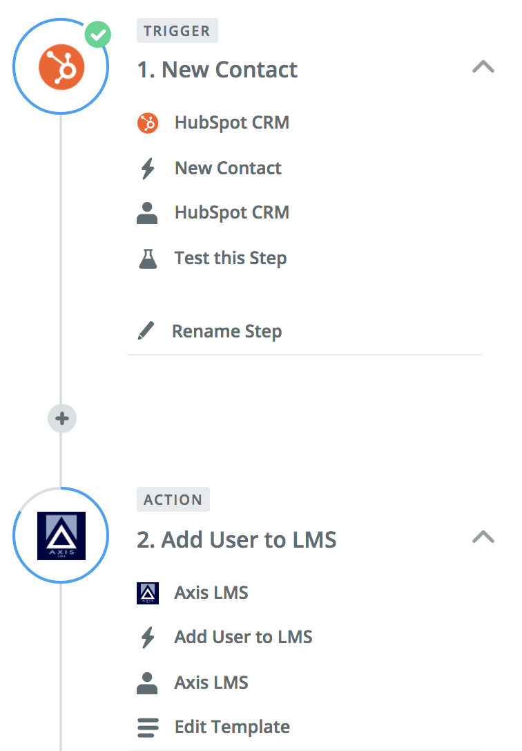Image resolution: width=522 pixels, height=751 pixels.
Task: Click the 1. New Contact step title
Action: click(217, 70)
